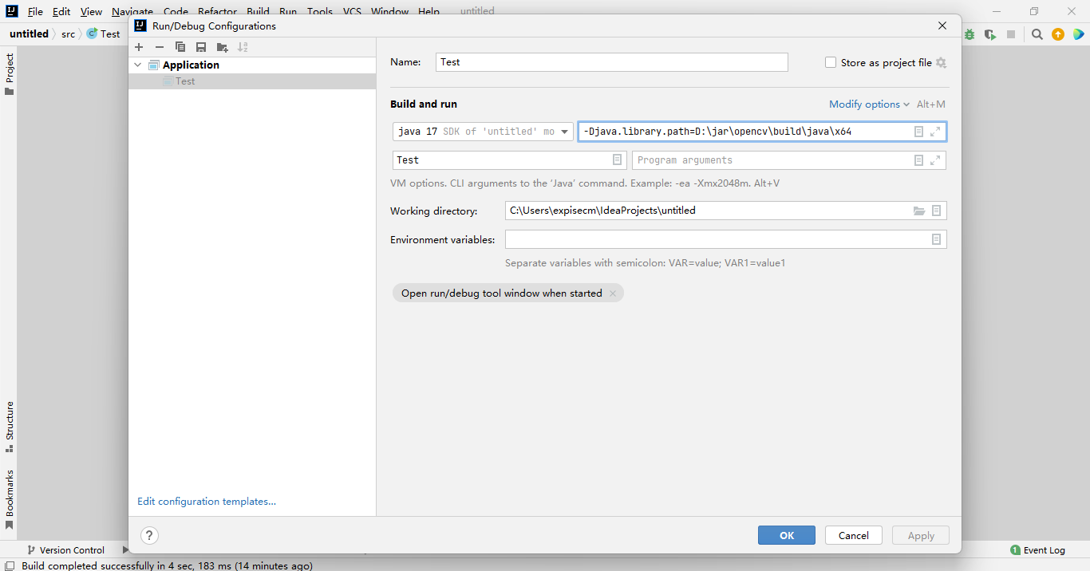Open Edit configuration templates link
The image size is (1090, 571).
point(206,501)
